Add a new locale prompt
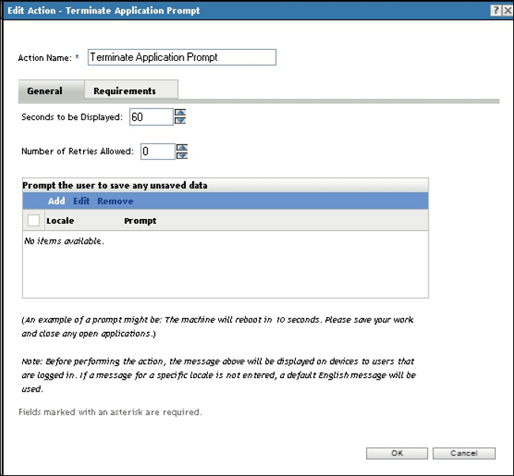Viewport: 514px width, 476px height. (x=56, y=201)
